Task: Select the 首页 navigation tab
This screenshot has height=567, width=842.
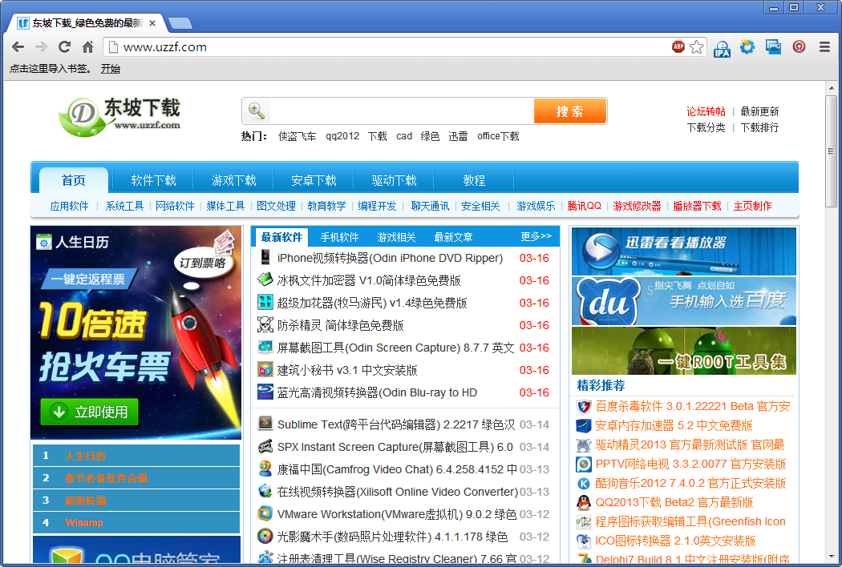Action: (x=74, y=180)
